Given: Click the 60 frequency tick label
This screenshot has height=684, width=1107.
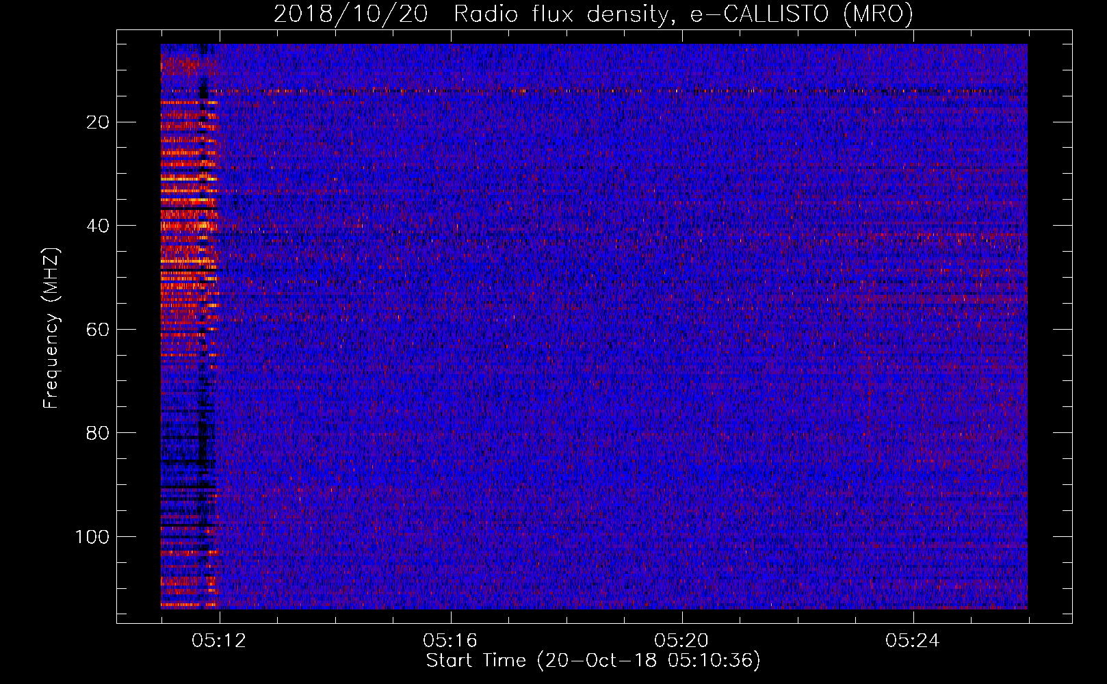Looking at the screenshot, I should pos(99,330).
